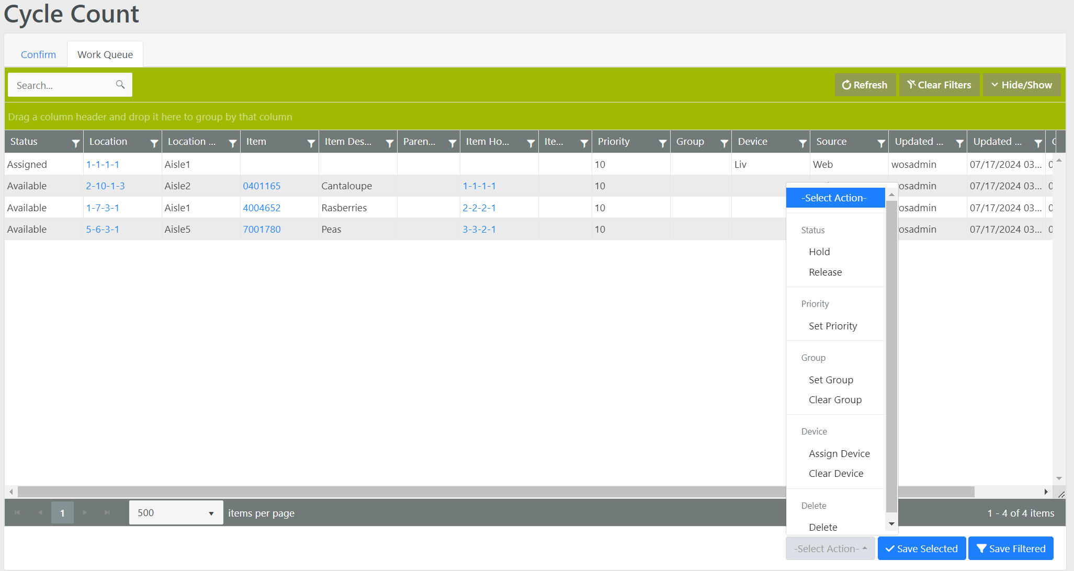Click the Group column filter icon
The width and height of the screenshot is (1074, 571).
pos(724,143)
